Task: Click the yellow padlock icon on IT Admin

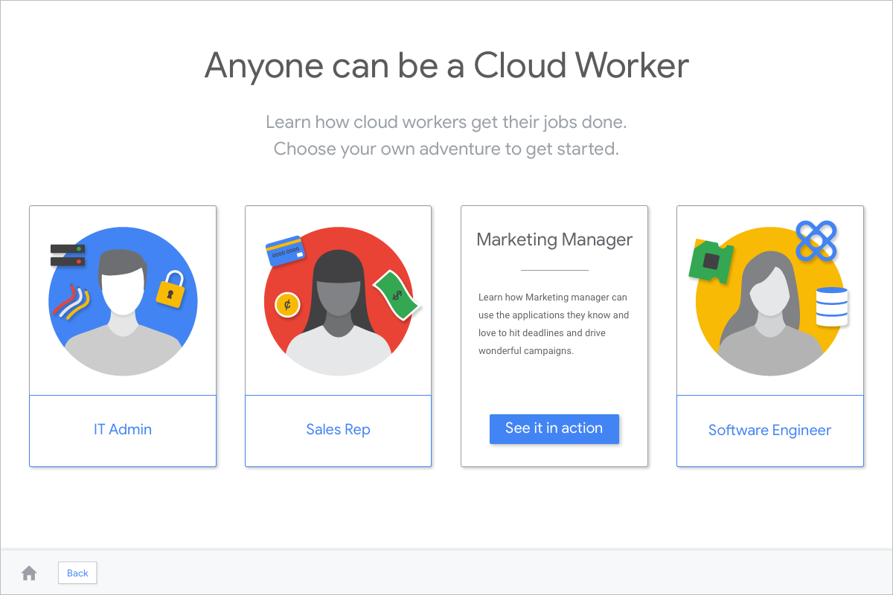Action: 170,289
